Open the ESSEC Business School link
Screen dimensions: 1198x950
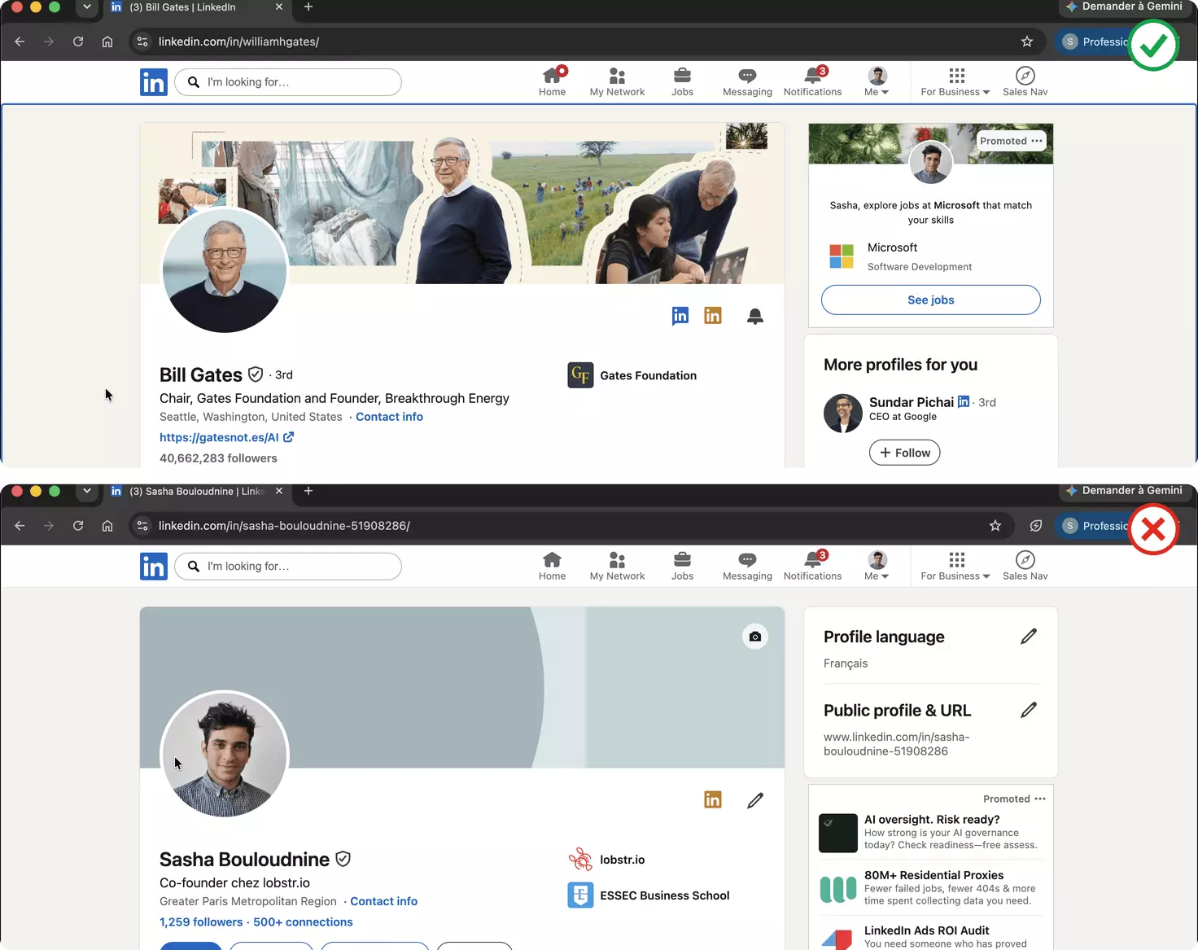(649, 895)
